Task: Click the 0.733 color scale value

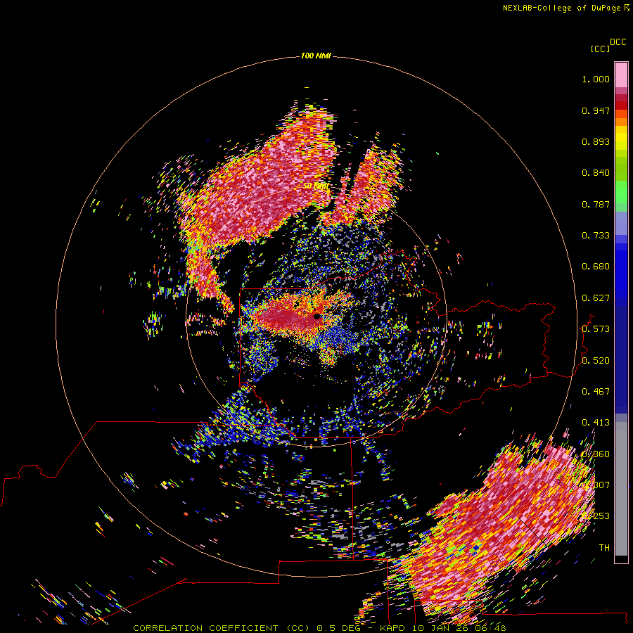Action: [596, 236]
